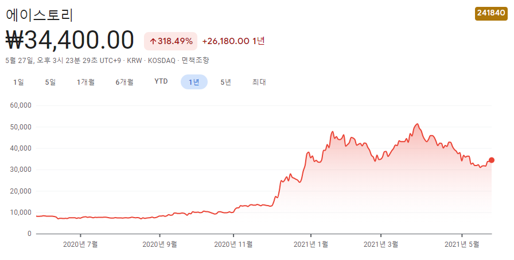Click the 30,000 y-axis label
Image resolution: width=514 pixels, height=260 pixels.
[21, 170]
